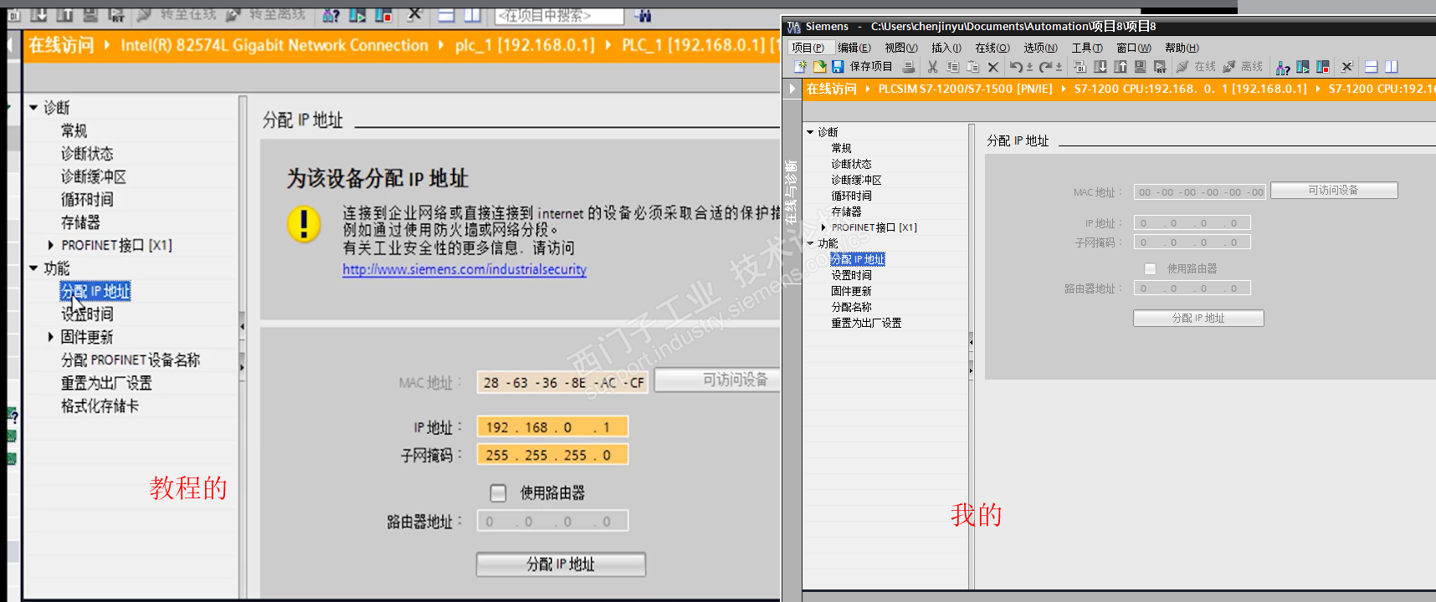Start simulation in right Siemens toolbar

[x=1140, y=67]
